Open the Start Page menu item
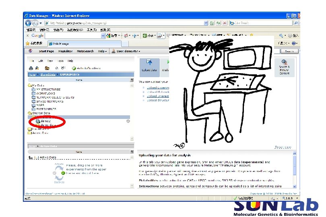Image resolution: width=326 pixels, height=217 pixels. click(x=46, y=51)
